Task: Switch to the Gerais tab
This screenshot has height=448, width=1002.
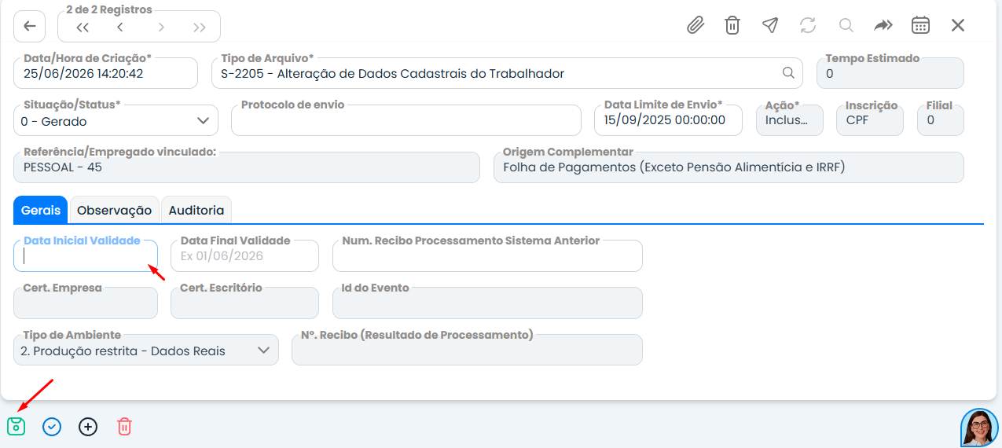Action: pos(41,210)
